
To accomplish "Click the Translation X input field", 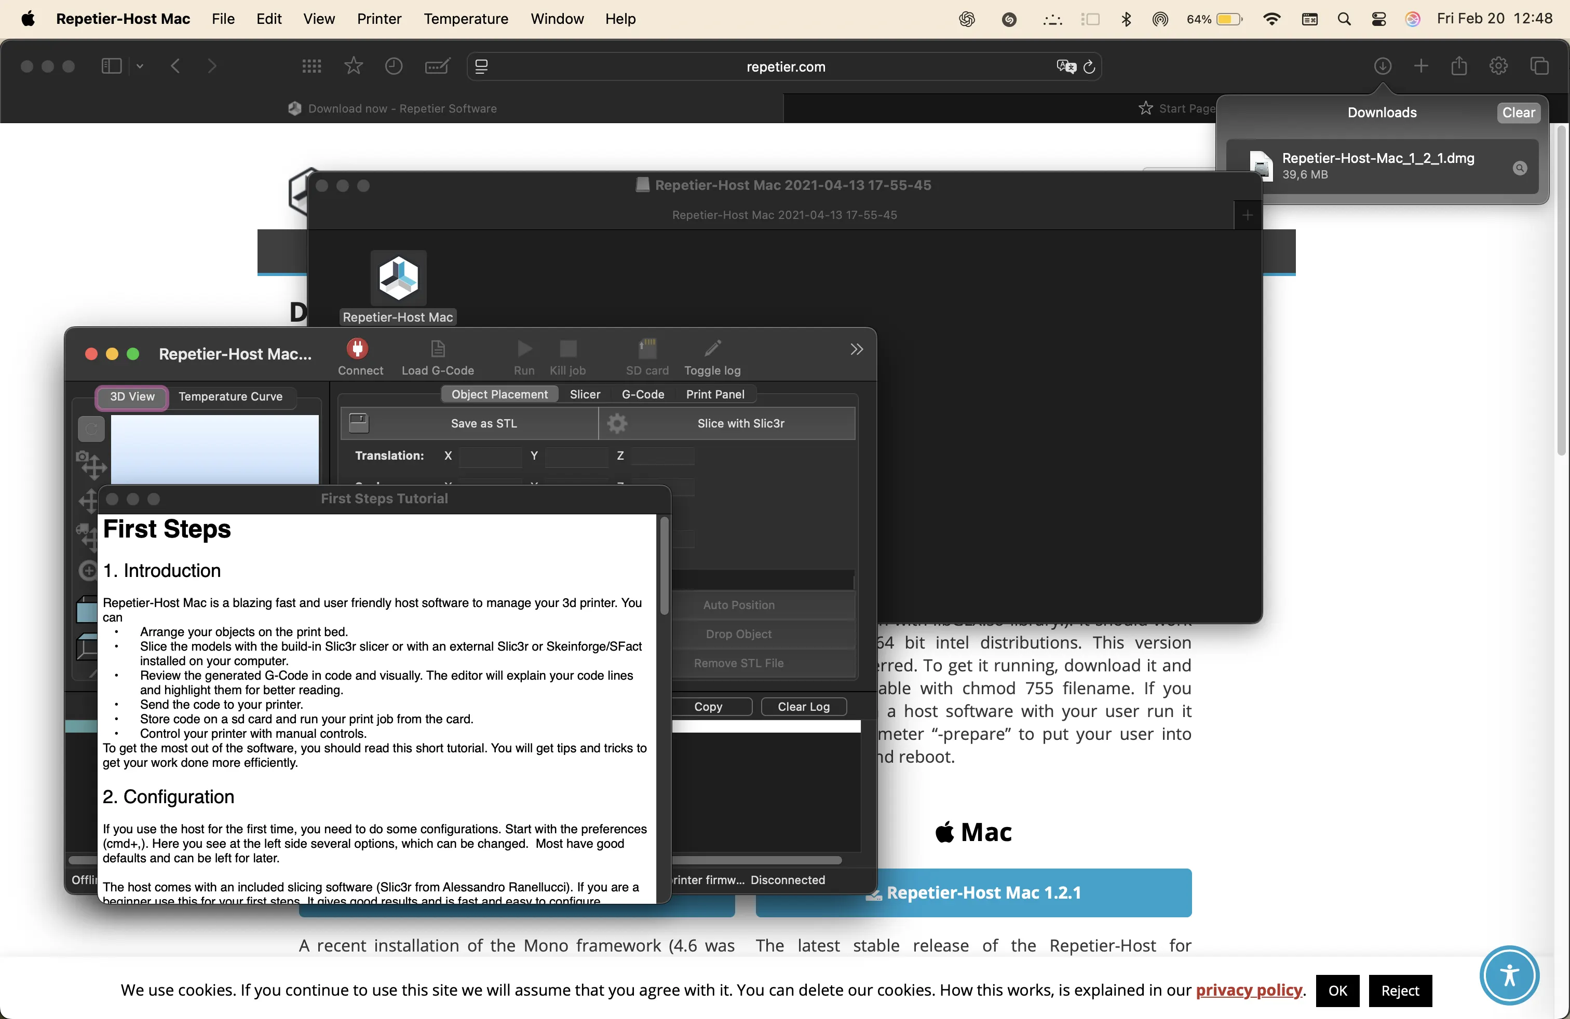I will click(x=490, y=456).
